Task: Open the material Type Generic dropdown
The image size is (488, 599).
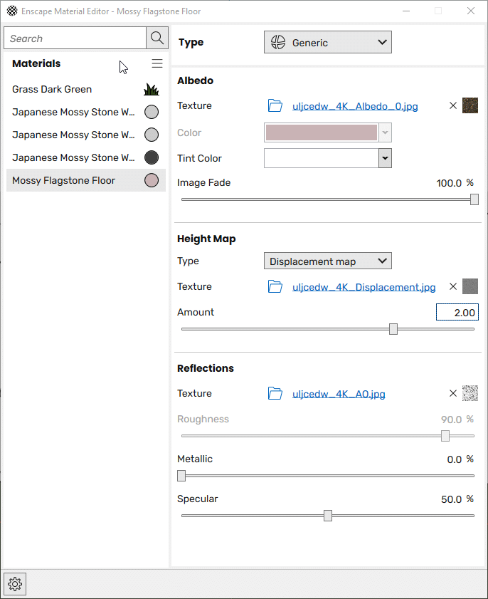Action: tap(327, 43)
